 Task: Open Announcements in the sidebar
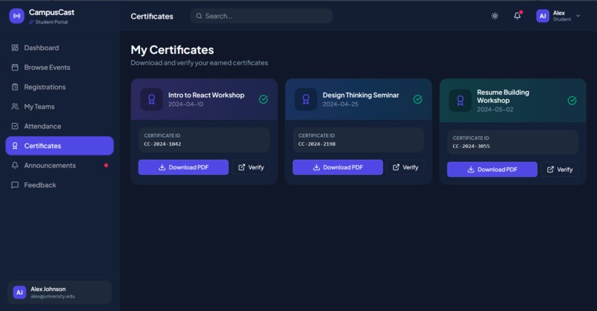coord(59,165)
